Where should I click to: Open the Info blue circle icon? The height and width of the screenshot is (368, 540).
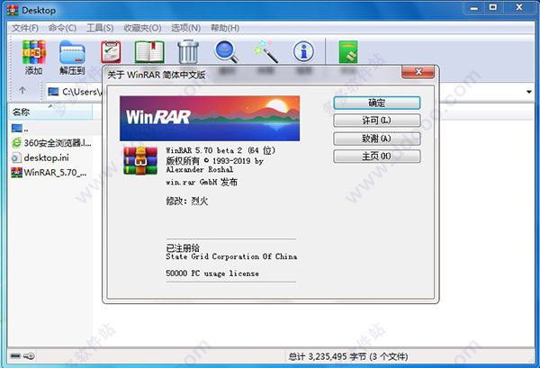(303, 51)
